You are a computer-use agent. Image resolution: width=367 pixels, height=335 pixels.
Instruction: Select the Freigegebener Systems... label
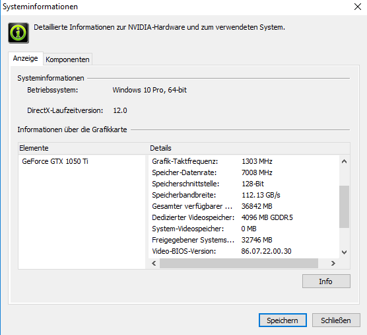pos(193,240)
